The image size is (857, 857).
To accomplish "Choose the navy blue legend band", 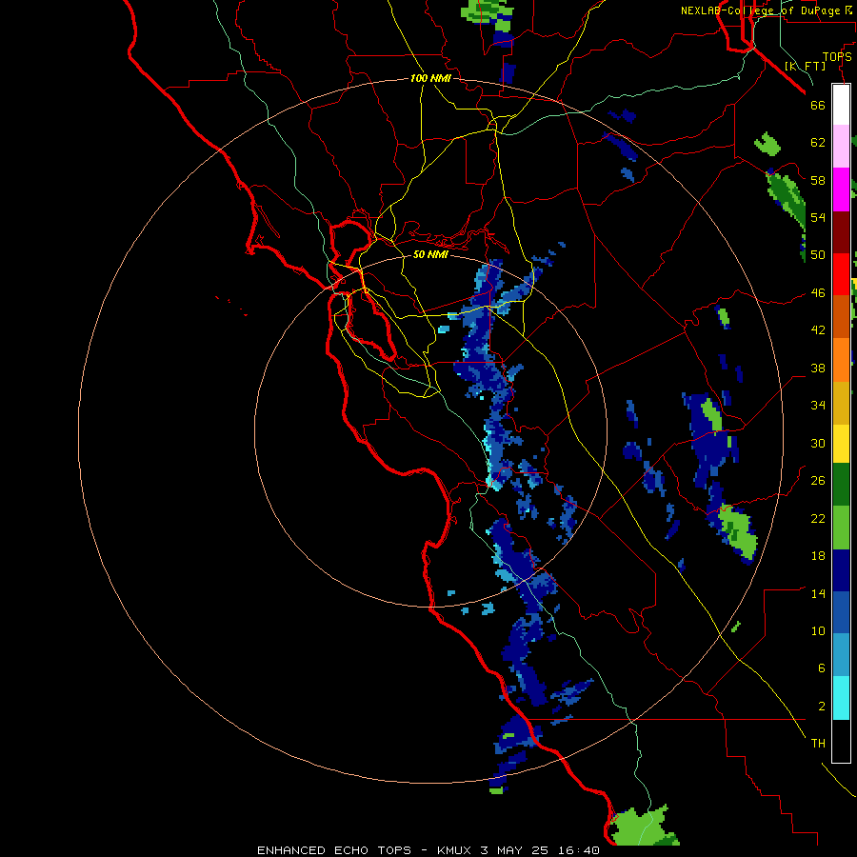I will [841, 570].
